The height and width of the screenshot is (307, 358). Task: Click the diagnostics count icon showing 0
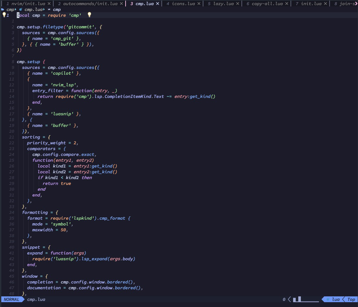[284, 299]
